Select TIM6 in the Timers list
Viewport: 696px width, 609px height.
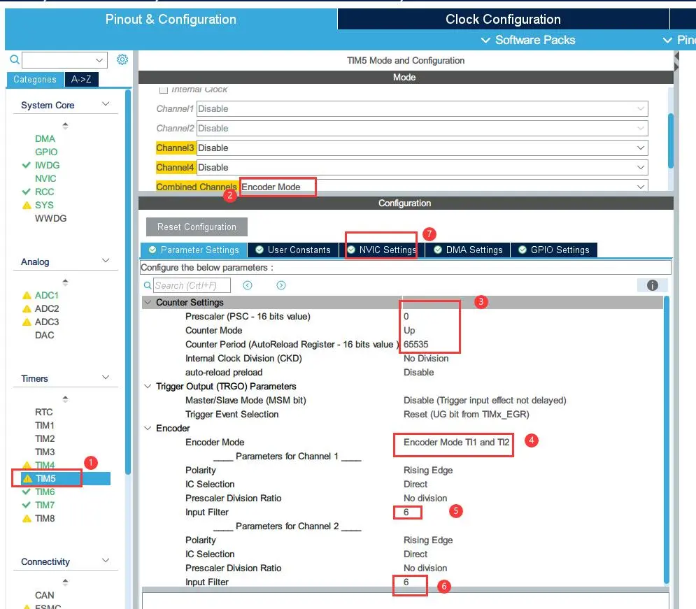(x=45, y=492)
